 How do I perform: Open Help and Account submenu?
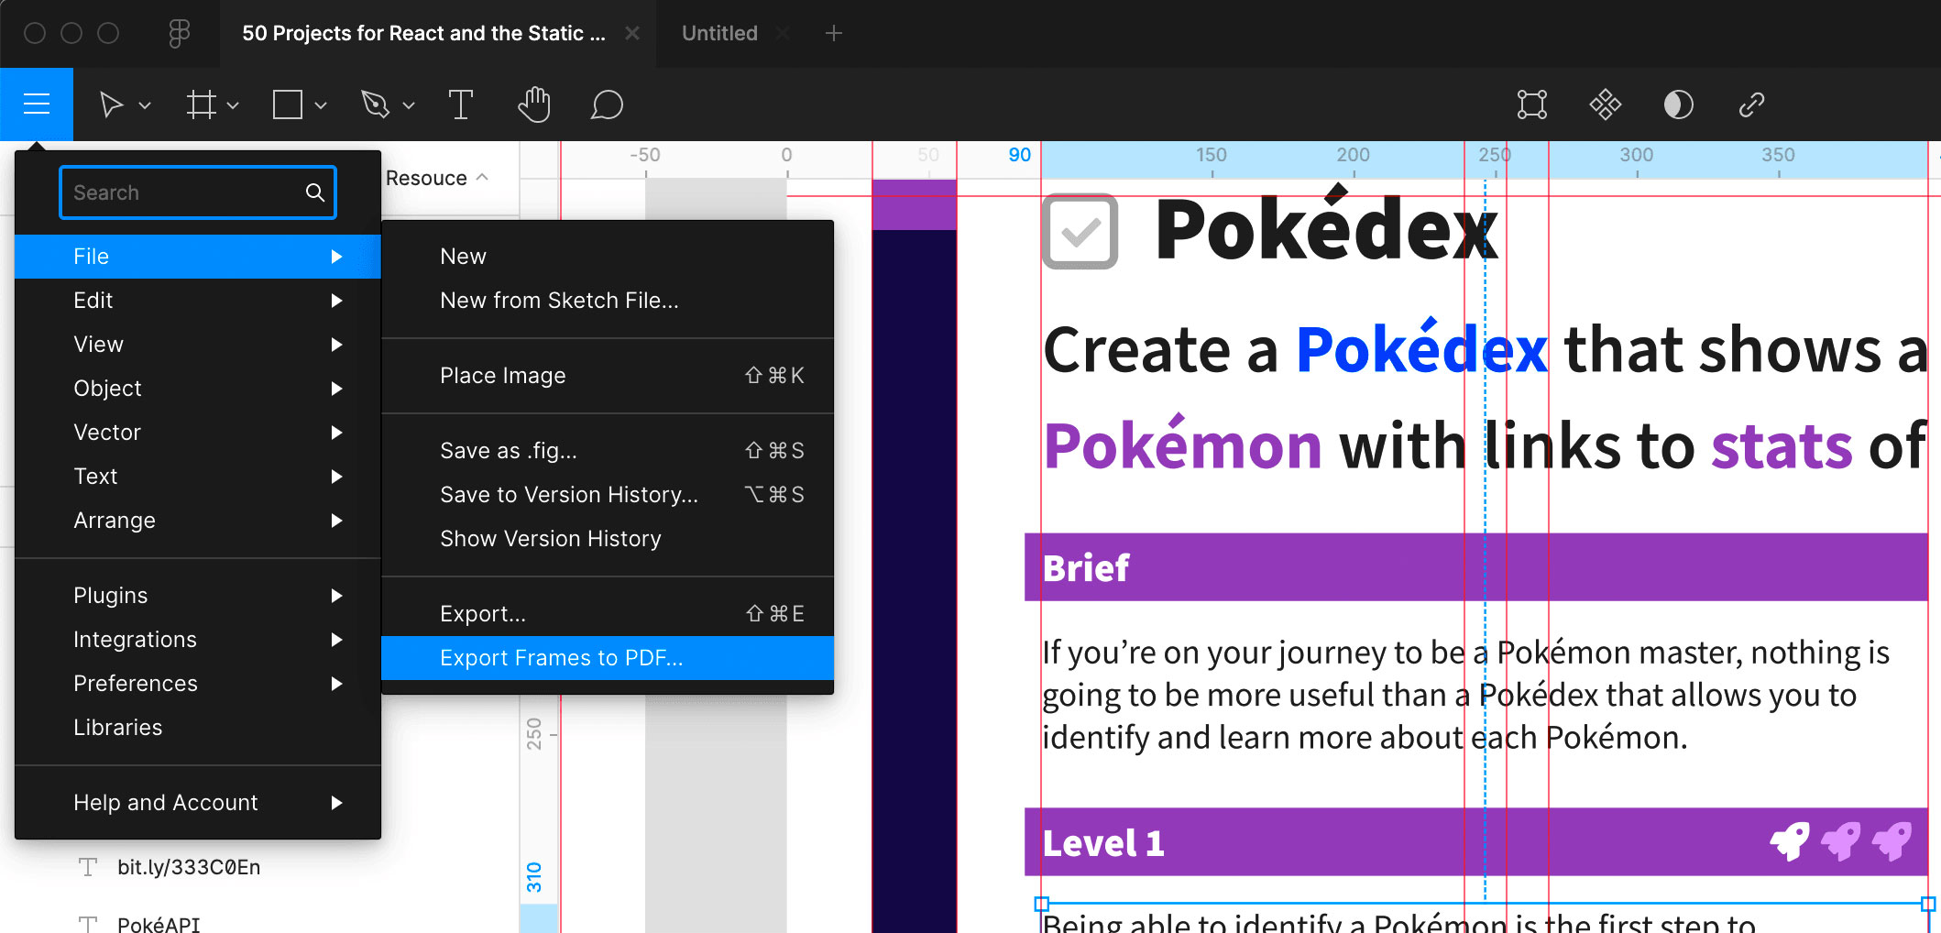[x=198, y=803]
